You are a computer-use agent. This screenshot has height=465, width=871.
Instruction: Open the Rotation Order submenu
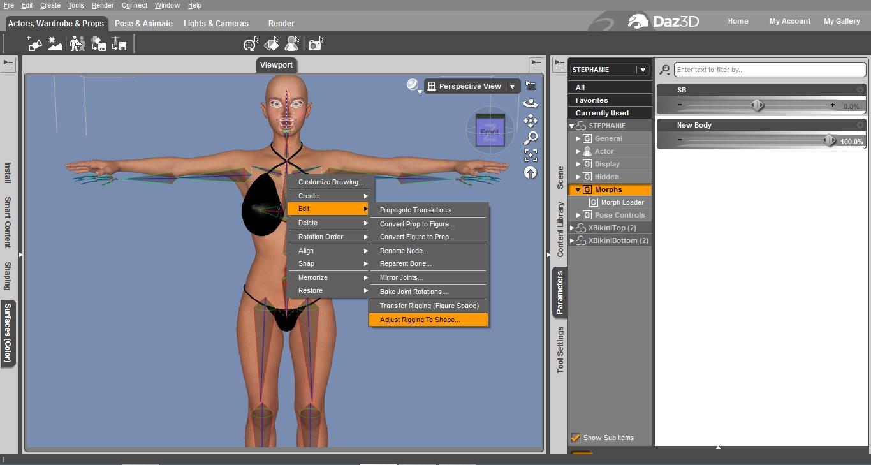click(328, 237)
